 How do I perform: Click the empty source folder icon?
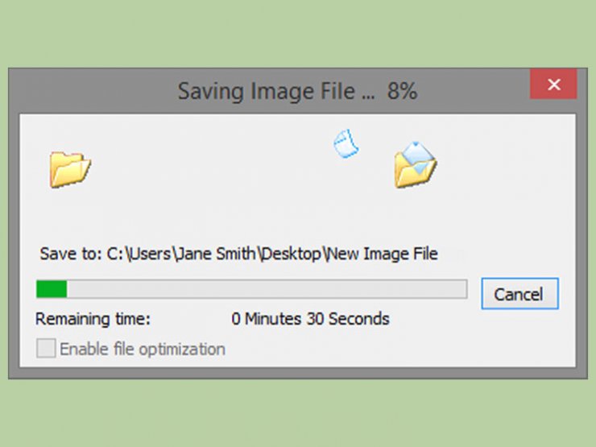(70, 169)
